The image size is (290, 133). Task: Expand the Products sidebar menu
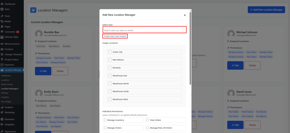(x=9, y=49)
